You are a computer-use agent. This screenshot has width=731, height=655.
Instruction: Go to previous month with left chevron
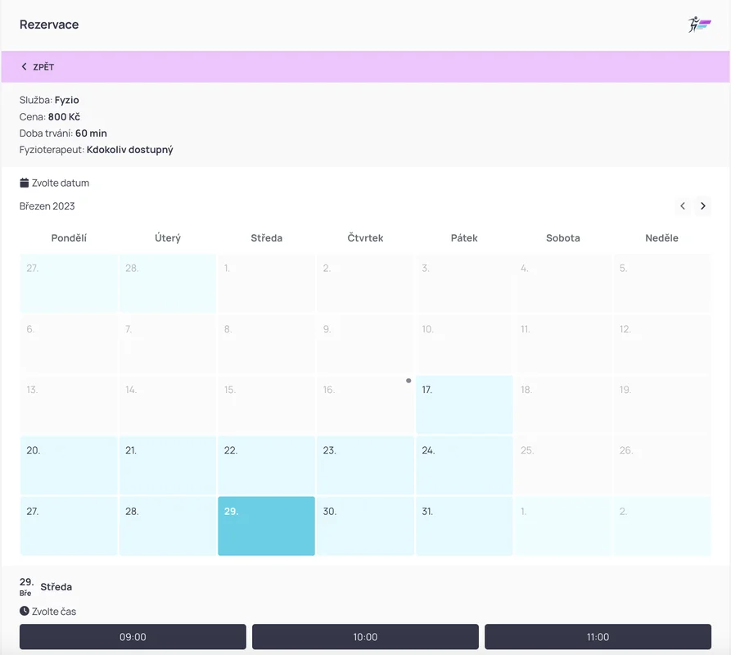pos(683,206)
